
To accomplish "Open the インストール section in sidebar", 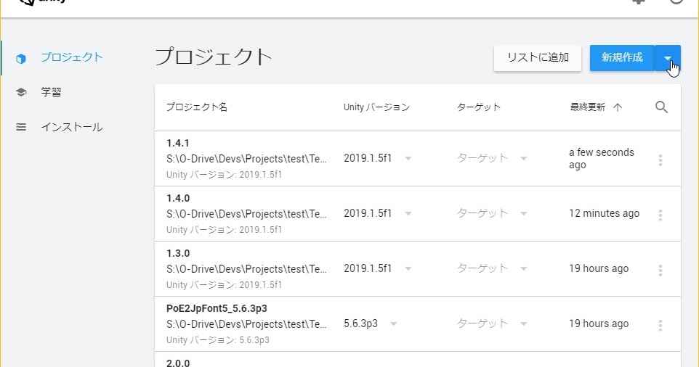I will (x=71, y=127).
